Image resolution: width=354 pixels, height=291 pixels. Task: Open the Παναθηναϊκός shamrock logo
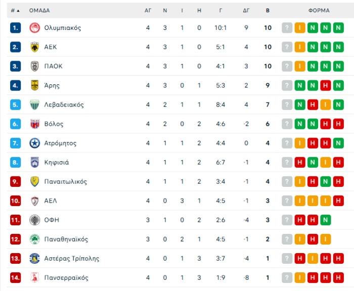[35, 239]
